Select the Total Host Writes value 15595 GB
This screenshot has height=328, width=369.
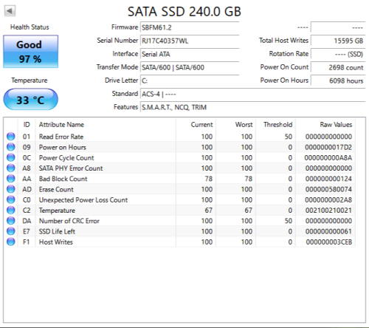click(338, 41)
